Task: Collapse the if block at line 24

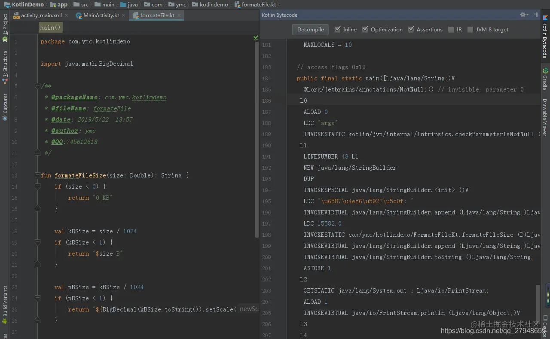Action: click(37, 298)
